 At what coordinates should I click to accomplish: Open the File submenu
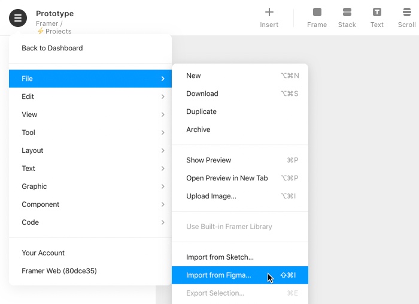pyautogui.click(x=90, y=79)
